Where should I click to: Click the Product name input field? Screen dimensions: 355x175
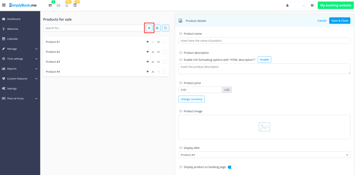click(x=264, y=41)
